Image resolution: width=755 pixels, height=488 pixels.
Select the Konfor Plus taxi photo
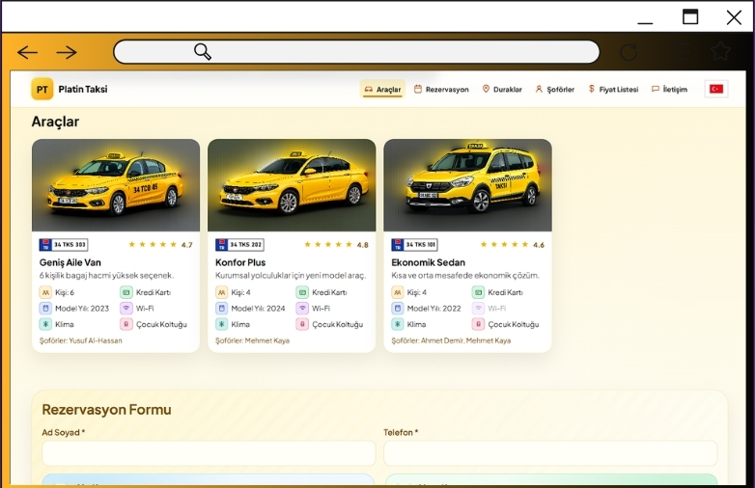point(292,185)
